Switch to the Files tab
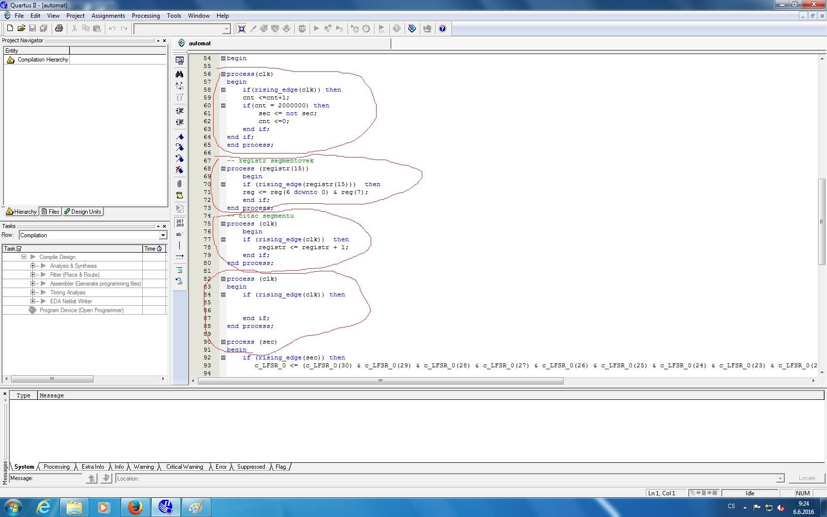 (51, 212)
